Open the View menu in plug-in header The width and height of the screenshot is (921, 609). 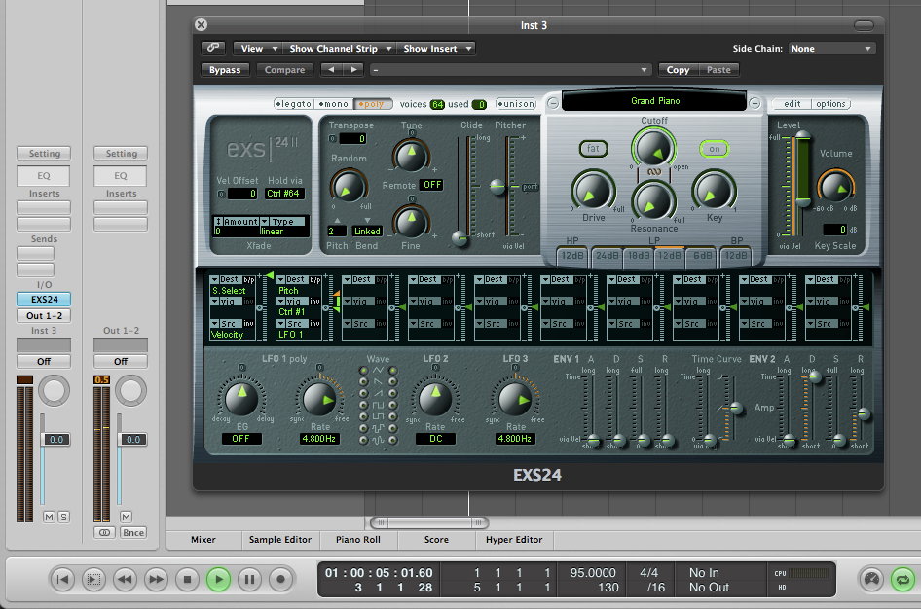tap(257, 48)
